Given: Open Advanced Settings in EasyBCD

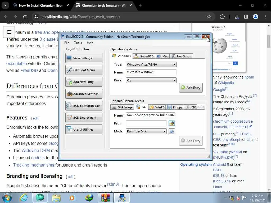Looking at the screenshot, I should click(84, 94).
